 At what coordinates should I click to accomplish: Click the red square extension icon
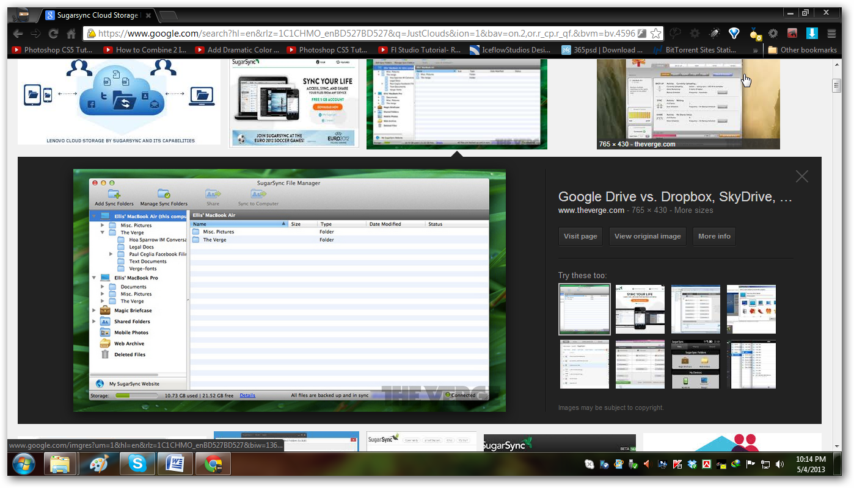(x=792, y=34)
